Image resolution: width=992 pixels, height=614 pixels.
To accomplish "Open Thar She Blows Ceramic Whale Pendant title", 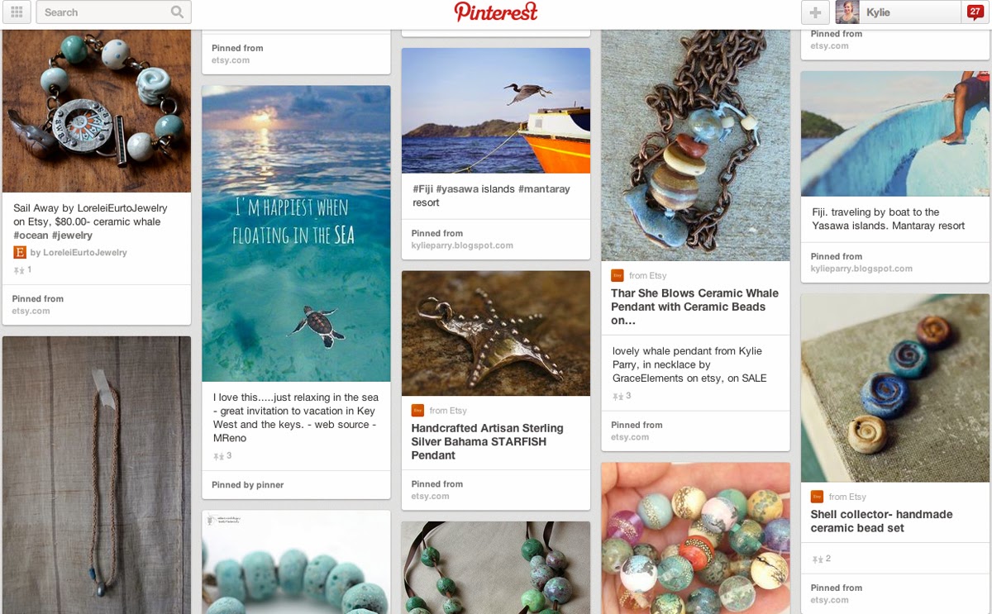I will [x=694, y=307].
